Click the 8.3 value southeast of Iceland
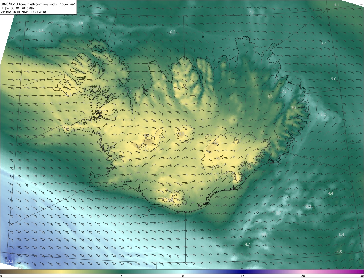 click(x=308, y=206)
